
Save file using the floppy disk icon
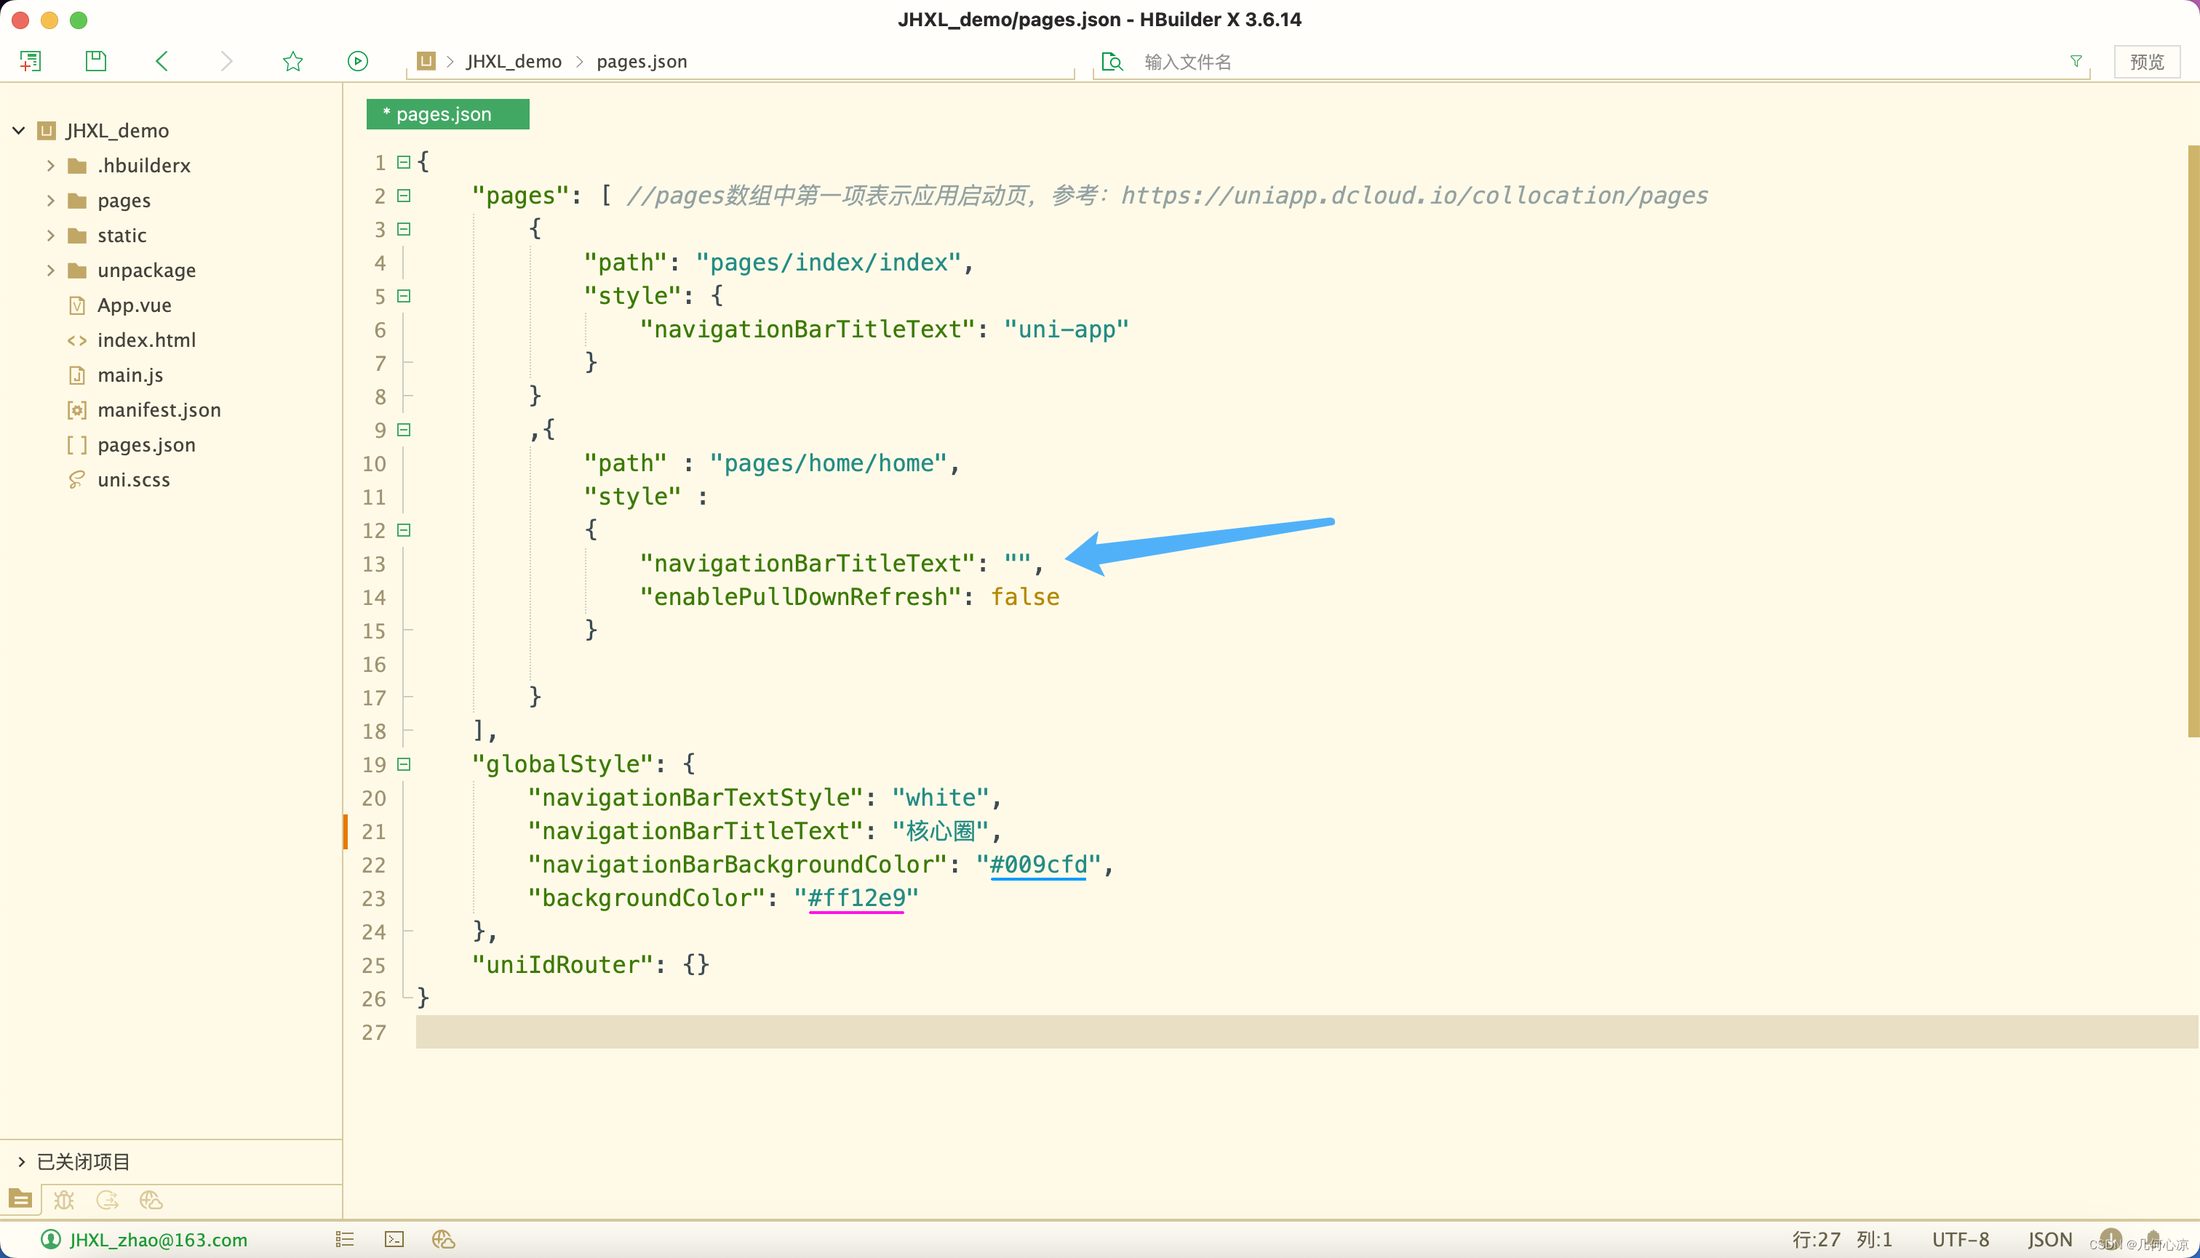96,60
